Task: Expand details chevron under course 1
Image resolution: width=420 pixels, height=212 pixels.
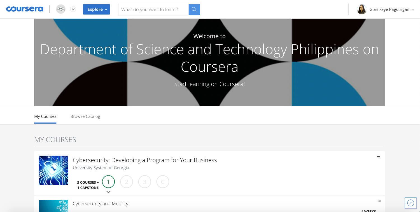Action: 108,192
